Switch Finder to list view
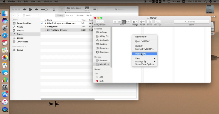The image size is (219, 114). 119,22
